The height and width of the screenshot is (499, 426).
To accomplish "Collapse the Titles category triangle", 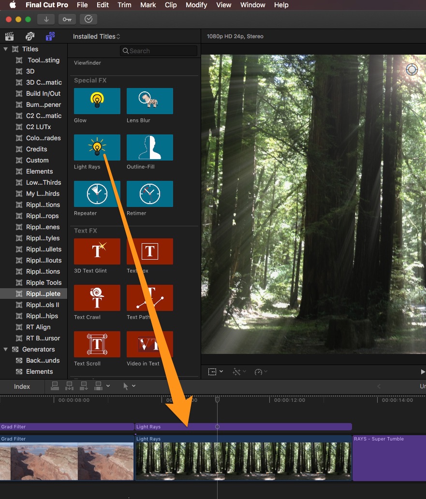I will pyautogui.click(x=5, y=49).
